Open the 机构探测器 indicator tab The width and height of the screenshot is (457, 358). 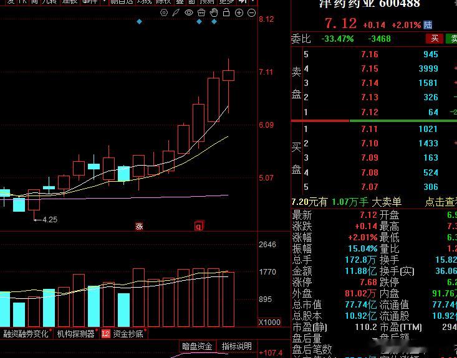(76, 334)
